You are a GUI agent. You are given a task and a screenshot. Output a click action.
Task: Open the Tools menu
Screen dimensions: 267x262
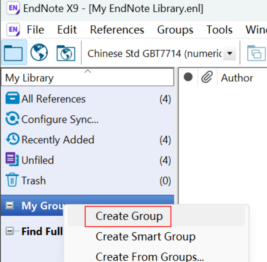(x=219, y=30)
